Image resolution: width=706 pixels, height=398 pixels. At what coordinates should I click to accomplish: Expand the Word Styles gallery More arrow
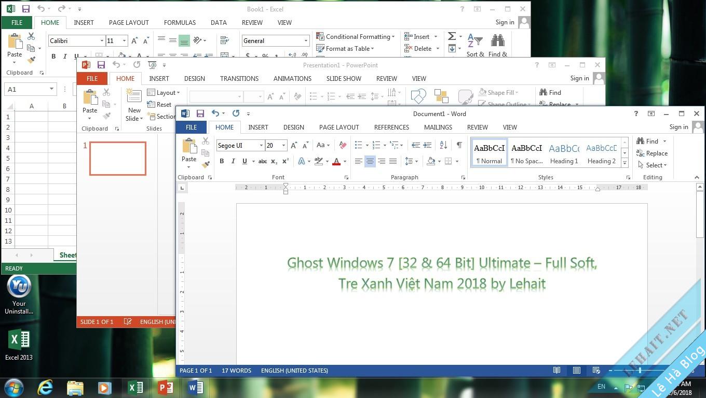624,163
